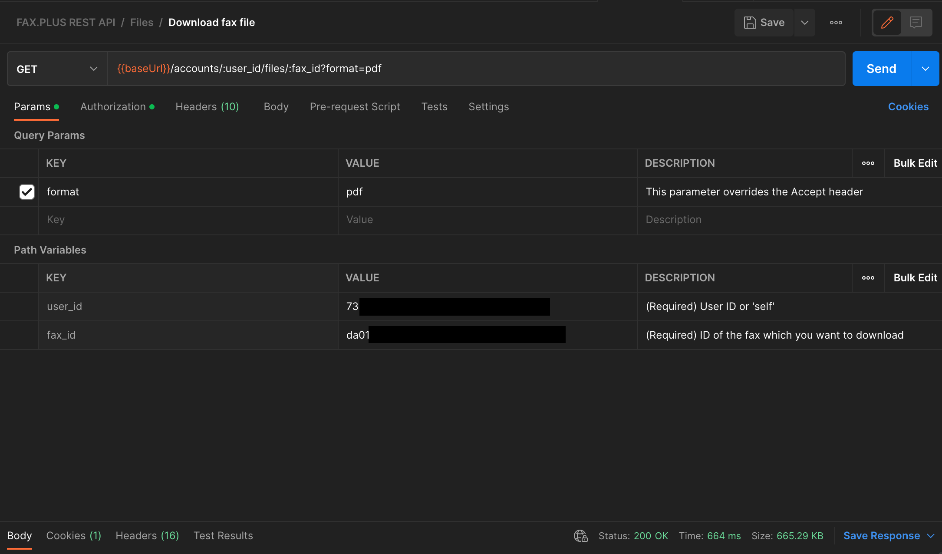Open Query Params column options dots
This screenshot has height=554, width=942.
pos(868,163)
